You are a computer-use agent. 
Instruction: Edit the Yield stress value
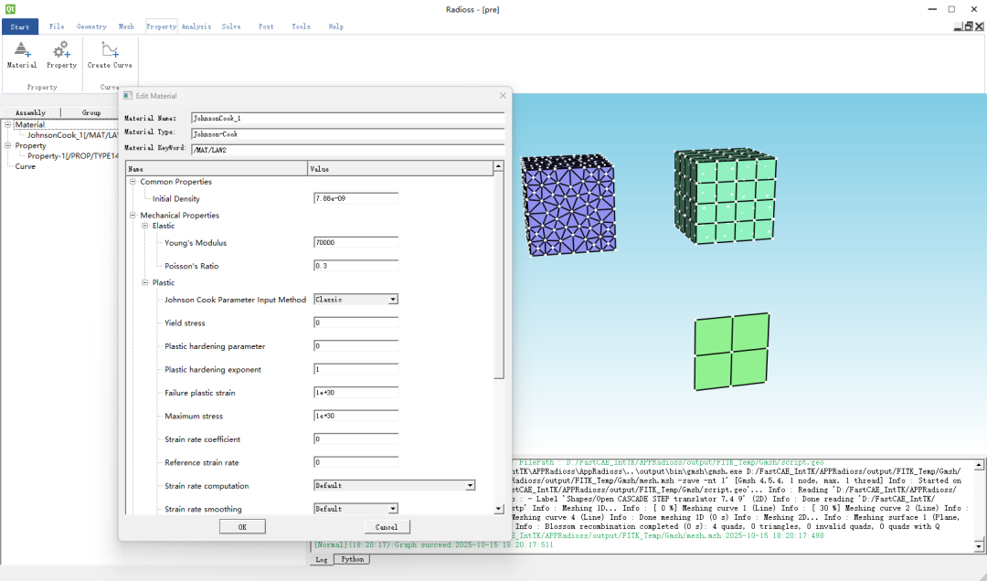click(356, 322)
